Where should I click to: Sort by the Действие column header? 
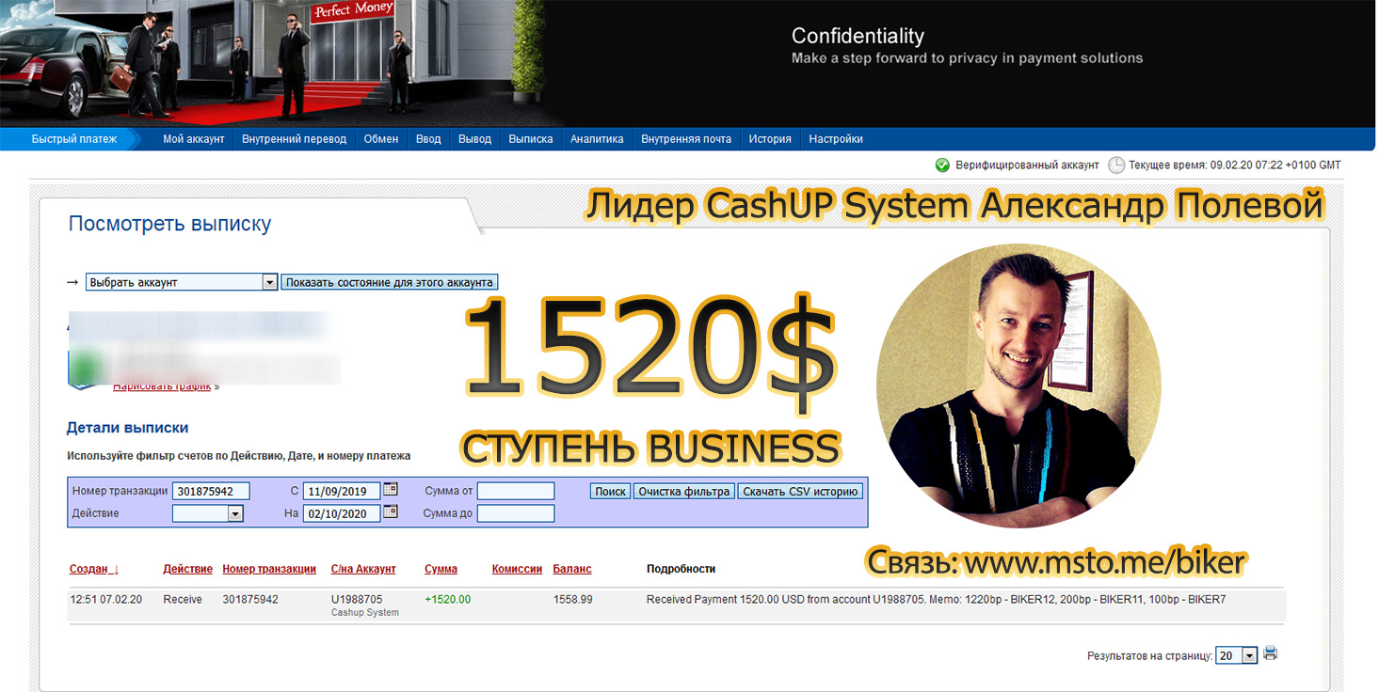click(188, 569)
